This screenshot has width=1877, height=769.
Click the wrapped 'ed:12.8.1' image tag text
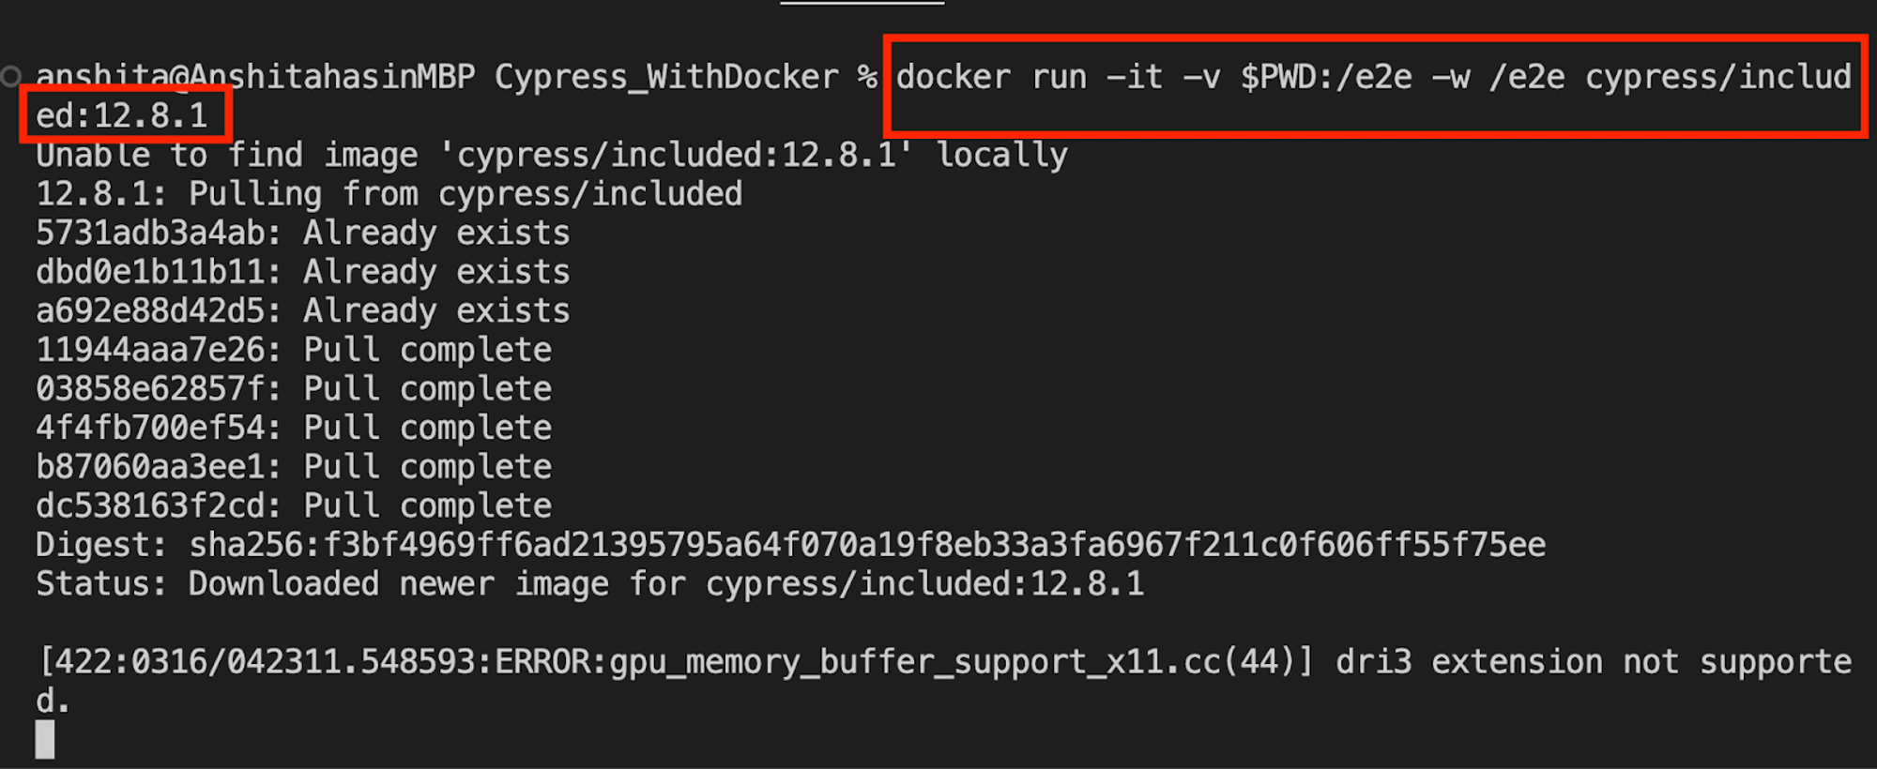coord(122,115)
